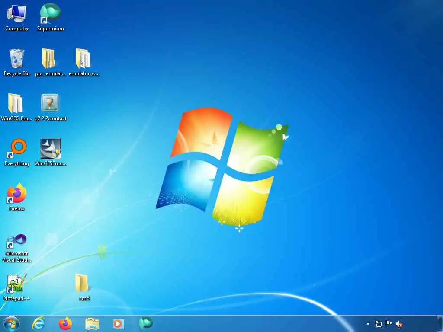Select the Recycle Bin icon
This screenshot has width=443, height=332.
pyautogui.click(x=17, y=62)
